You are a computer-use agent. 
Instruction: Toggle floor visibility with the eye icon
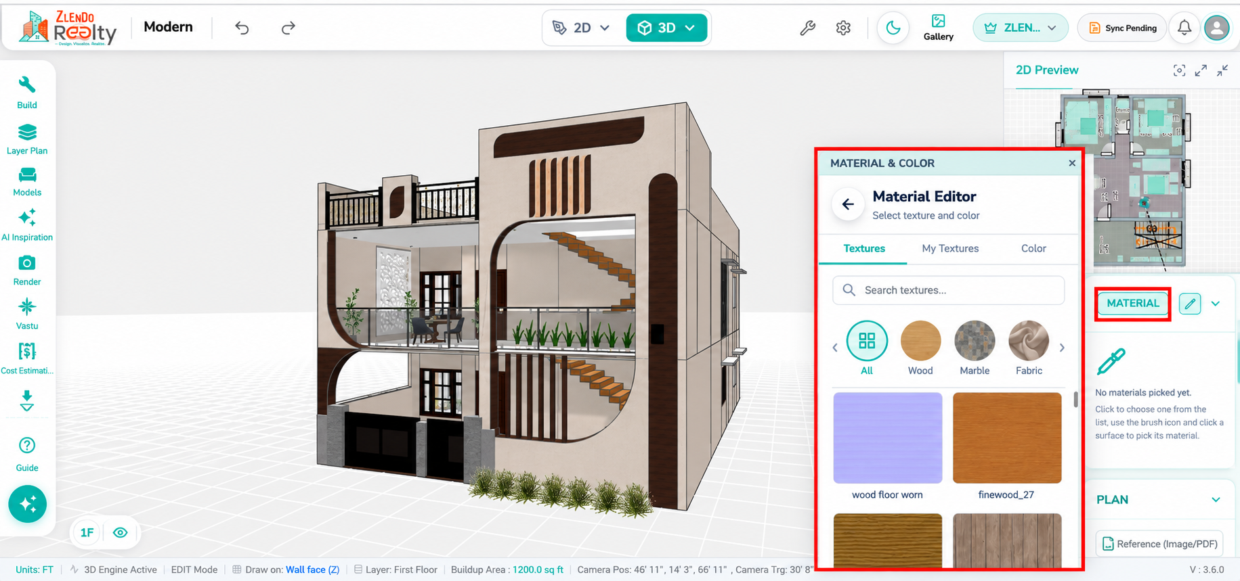click(121, 533)
